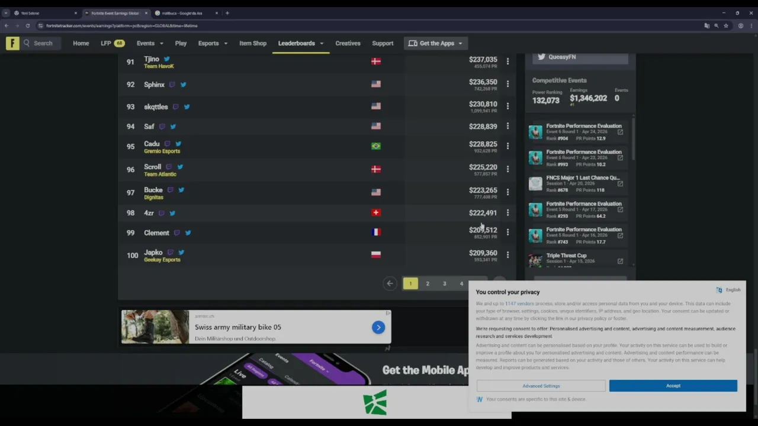
Task: Click the Gremio Esports team name
Action: (x=162, y=151)
